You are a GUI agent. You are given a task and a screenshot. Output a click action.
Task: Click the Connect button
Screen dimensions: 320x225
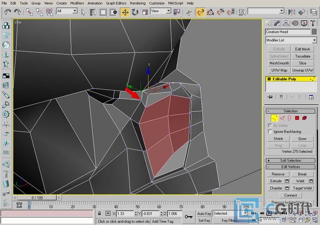(290, 195)
